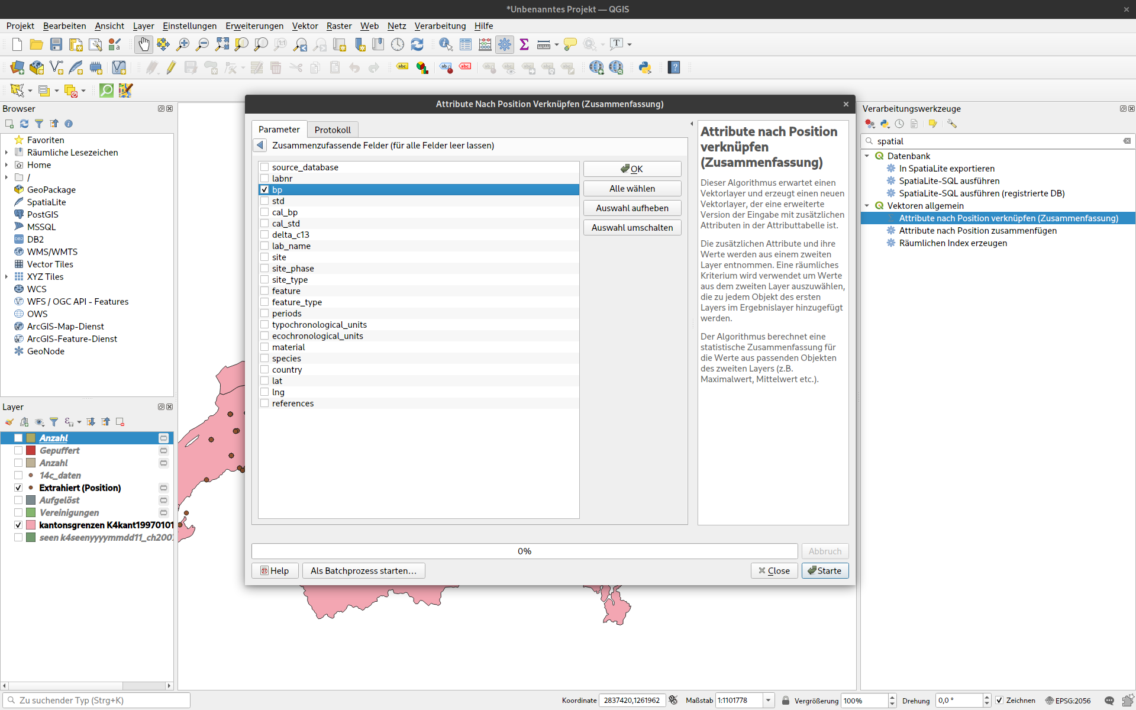The width and height of the screenshot is (1136, 710).
Task: Open the Verarbeitung menu
Action: click(x=440, y=26)
